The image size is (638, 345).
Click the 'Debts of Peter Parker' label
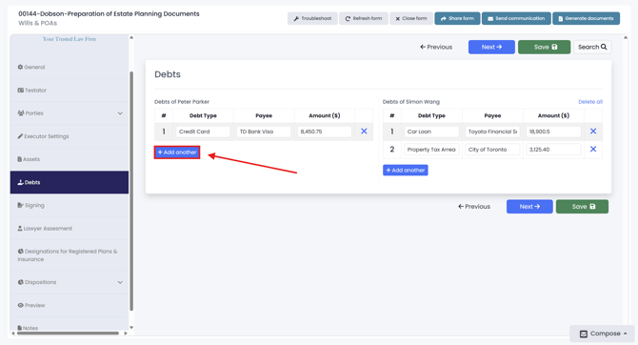[x=182, y=102]
